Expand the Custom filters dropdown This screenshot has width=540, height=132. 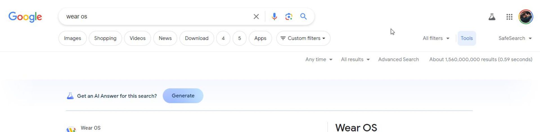[x=303, y=38]
